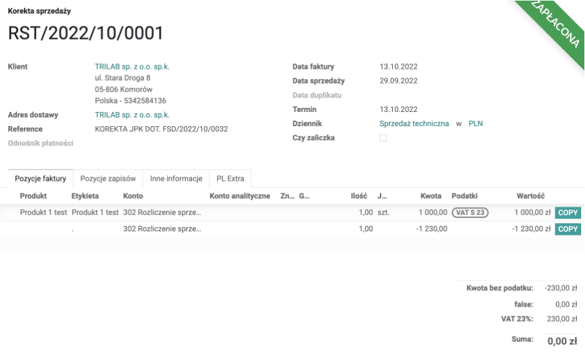Select the Produkt 1 test product cell
585x352 pixels.
click(x=43, y=212)
